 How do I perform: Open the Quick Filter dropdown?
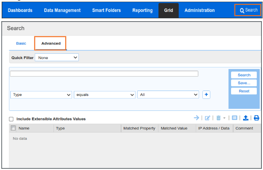tap(57, 58)
